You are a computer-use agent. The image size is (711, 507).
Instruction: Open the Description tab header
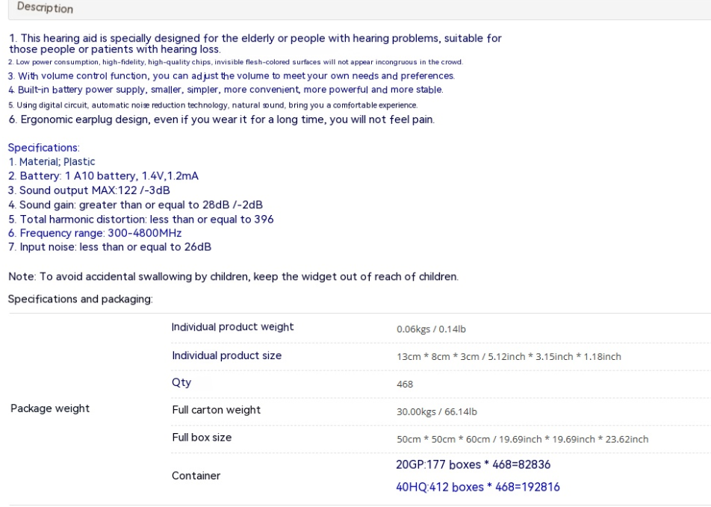click(x=45, y=7)
